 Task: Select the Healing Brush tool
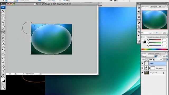(x=3, y=29)
